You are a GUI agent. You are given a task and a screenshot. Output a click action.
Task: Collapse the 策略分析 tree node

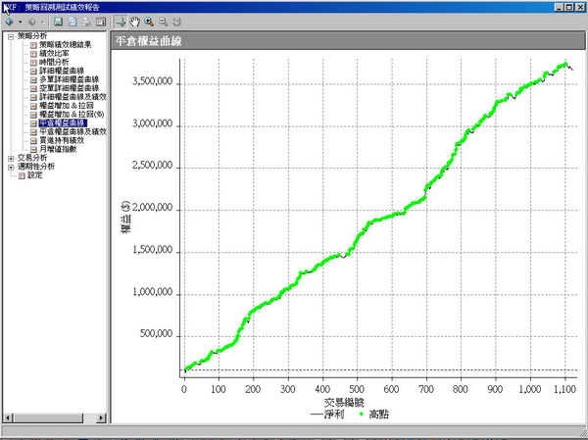[x=11, y=36]
